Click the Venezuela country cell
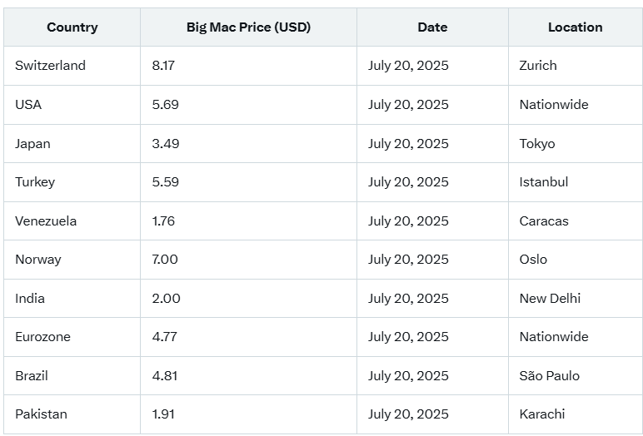This screenshot has height=436, width=643. (72, 221)
